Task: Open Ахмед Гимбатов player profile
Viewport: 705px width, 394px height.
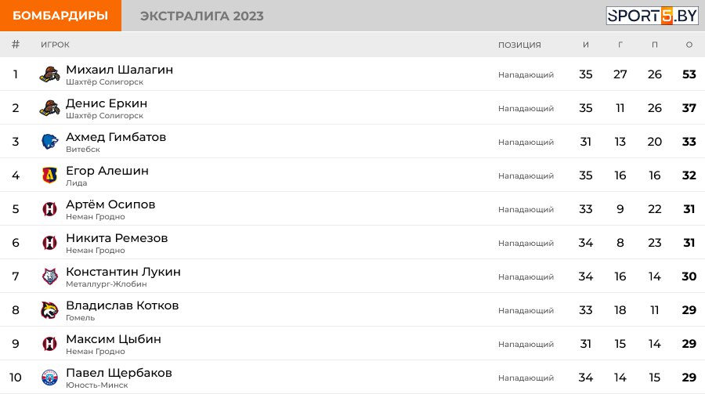Action: tap(116, 137)
